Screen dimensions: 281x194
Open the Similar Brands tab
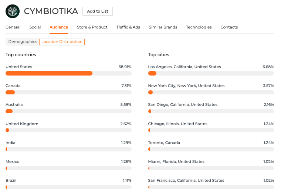tap(163, 27)
